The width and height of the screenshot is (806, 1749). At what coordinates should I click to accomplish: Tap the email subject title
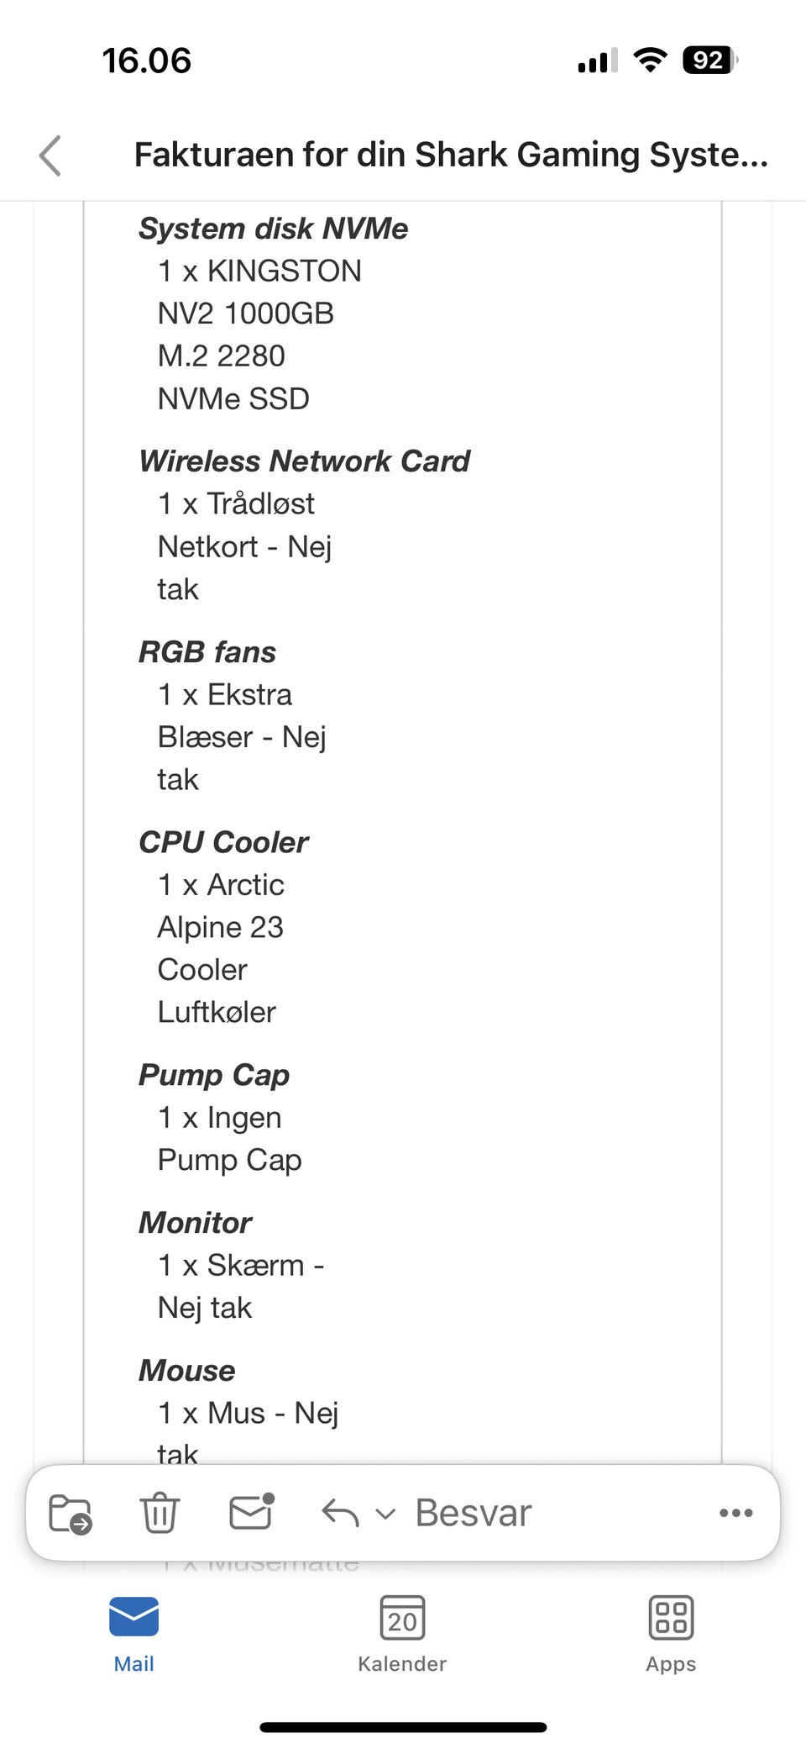coord(451,155)
